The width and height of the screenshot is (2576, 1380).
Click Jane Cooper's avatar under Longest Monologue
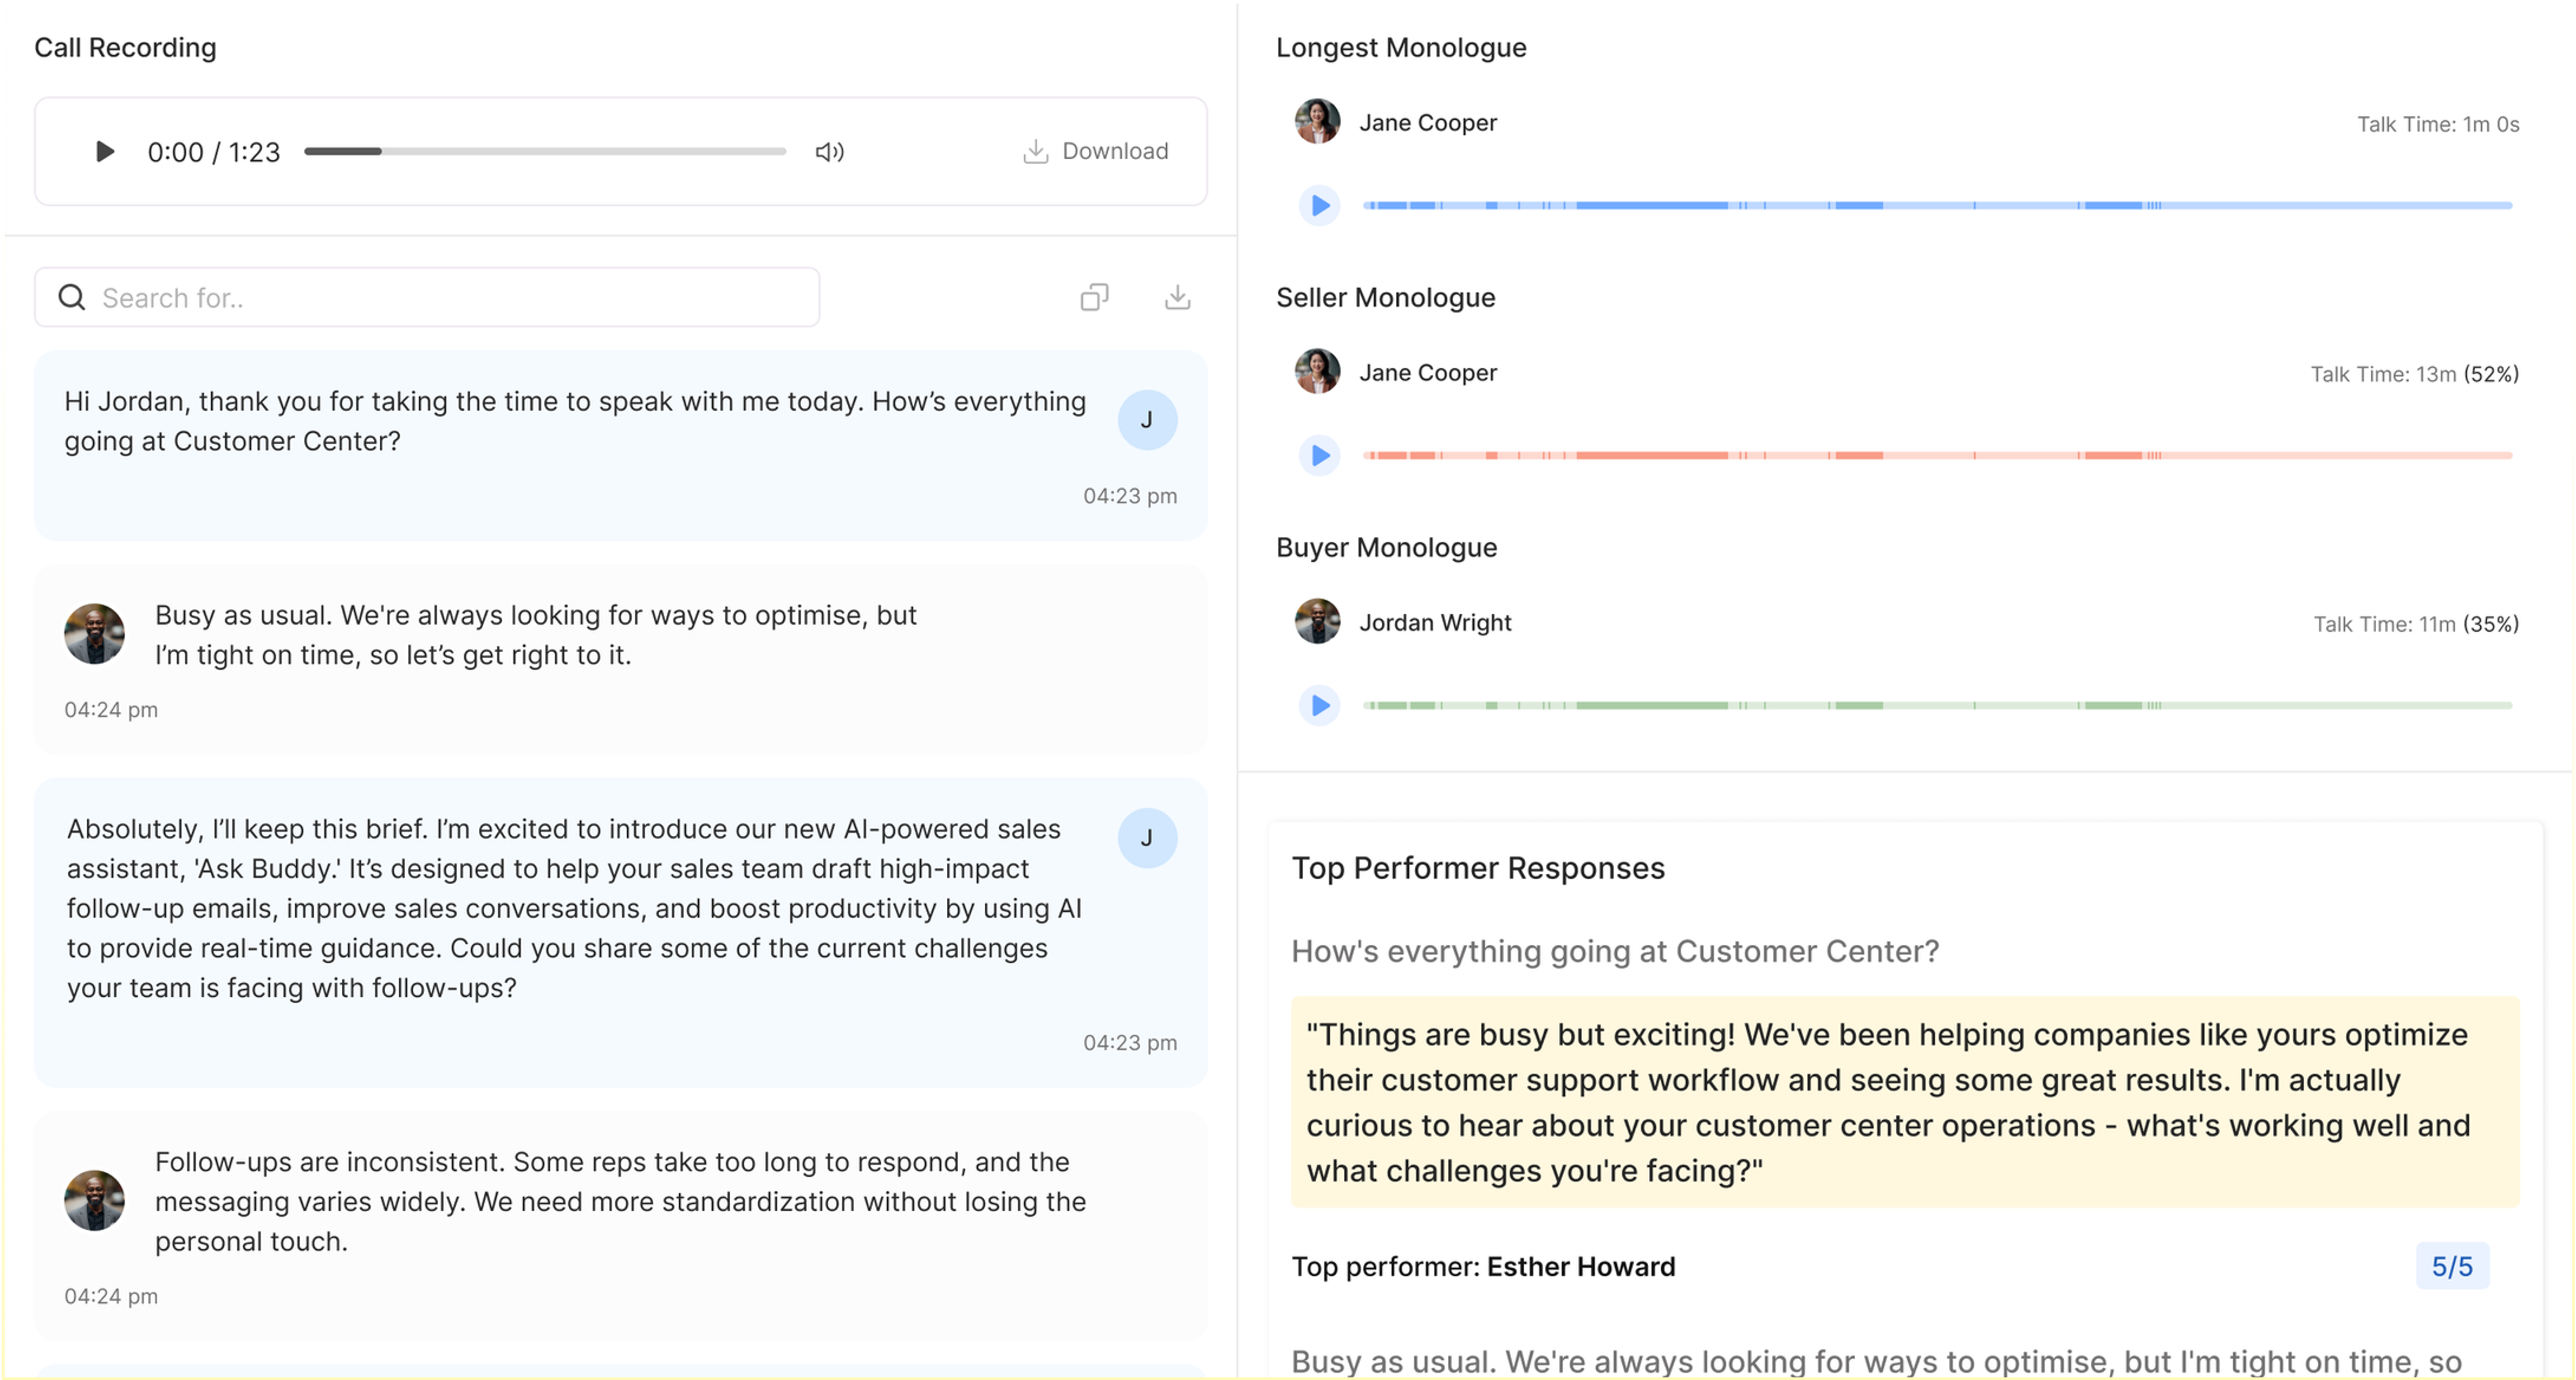click(x=1317, y=122)
